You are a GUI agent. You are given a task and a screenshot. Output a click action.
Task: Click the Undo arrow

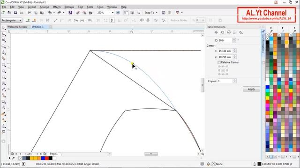click(x=50, y=13)
